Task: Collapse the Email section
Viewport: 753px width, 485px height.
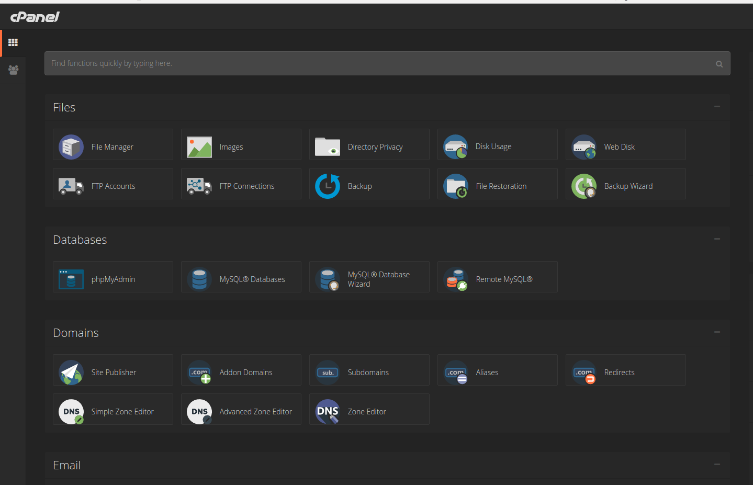Action: (717, 465)
